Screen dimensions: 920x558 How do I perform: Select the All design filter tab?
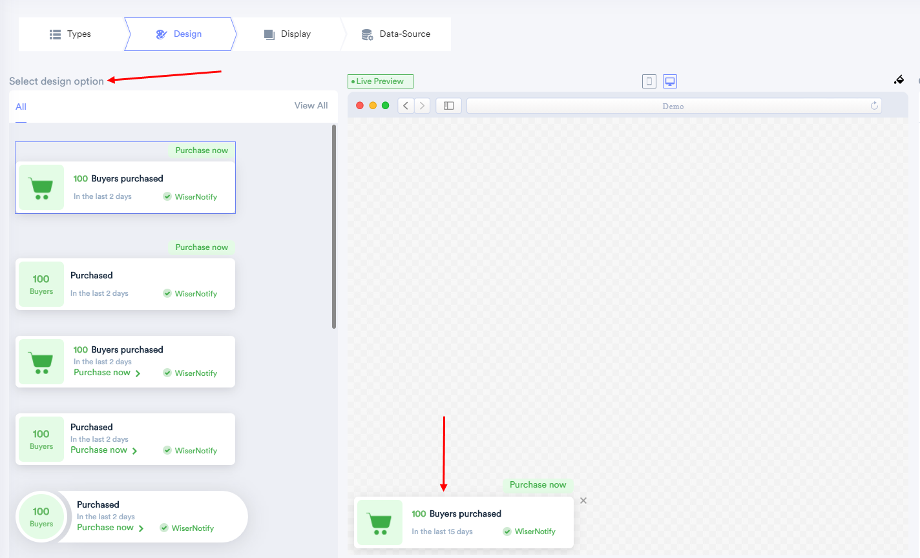click(21, 107)
